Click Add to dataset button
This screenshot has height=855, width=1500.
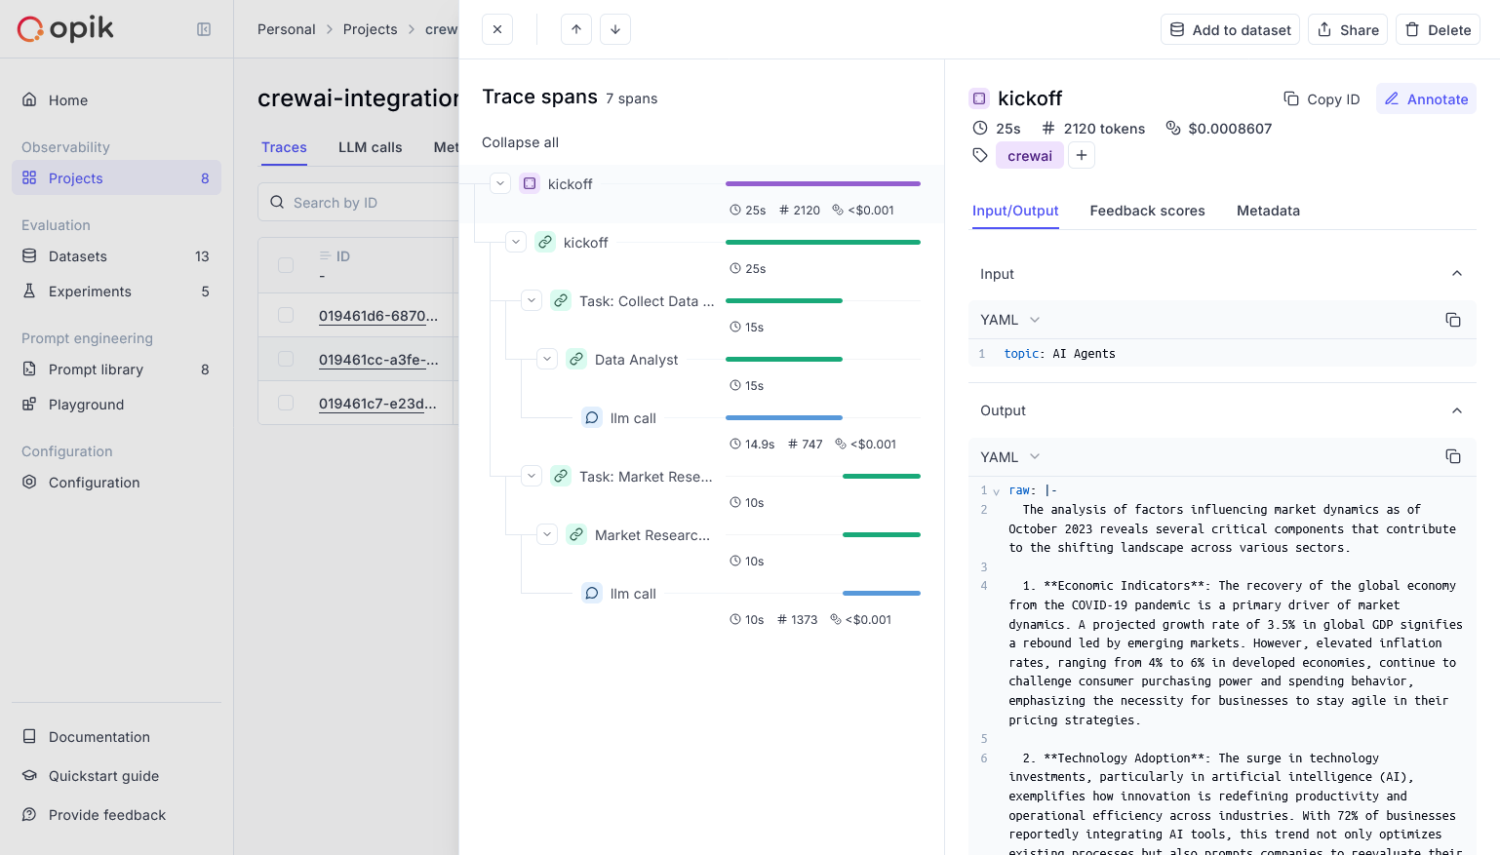pos(1230,30)
